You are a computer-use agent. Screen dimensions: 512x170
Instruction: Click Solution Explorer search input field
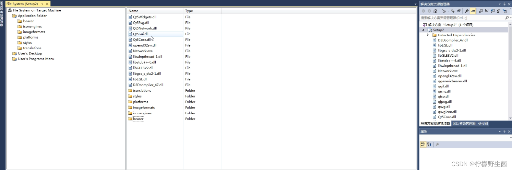pos(461,18)
